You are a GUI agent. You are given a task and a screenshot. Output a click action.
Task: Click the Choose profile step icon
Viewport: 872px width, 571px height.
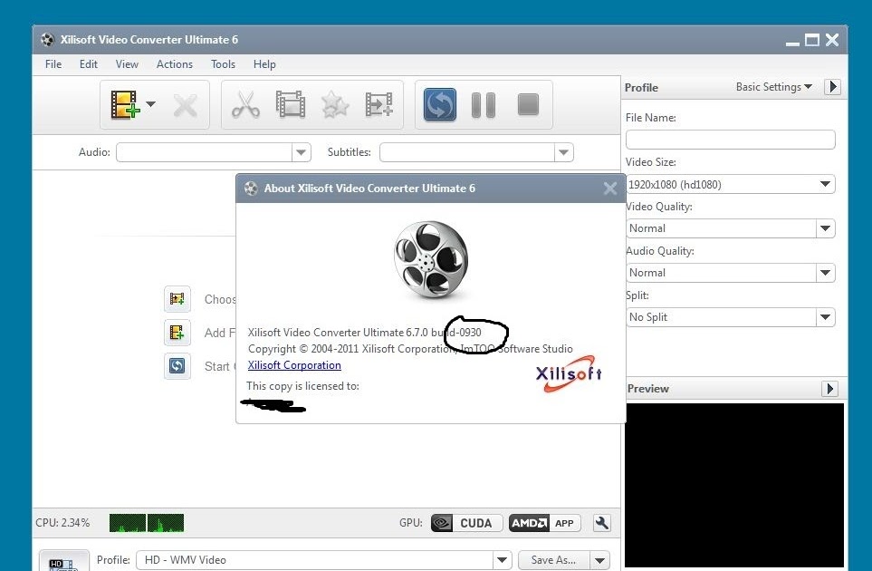point(177,299)
